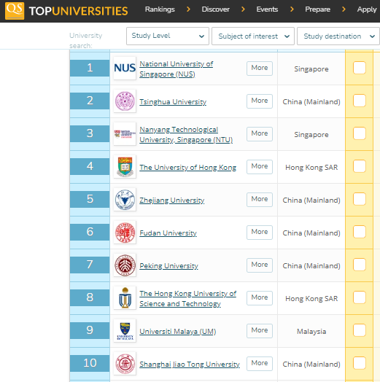380x382 pixels.
Task: Click More button for Nanyang Technological University
Action: coord(260,133)
